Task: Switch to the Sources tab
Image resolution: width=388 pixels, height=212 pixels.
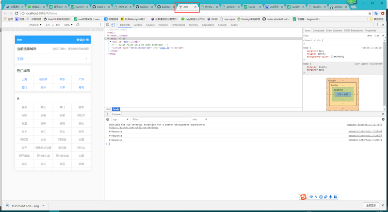Action: [x=150, y=25]
